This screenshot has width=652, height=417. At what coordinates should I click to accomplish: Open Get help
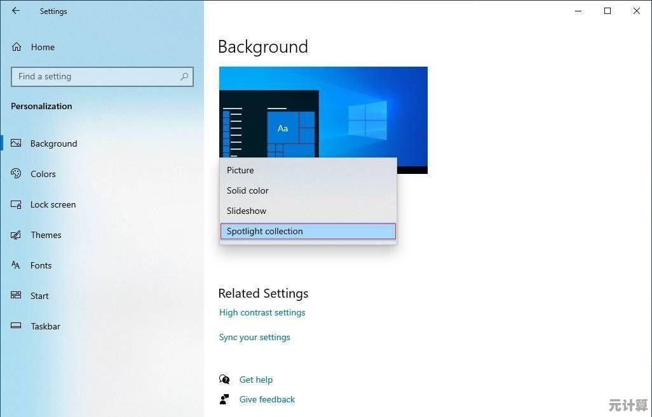pos(256,379)
